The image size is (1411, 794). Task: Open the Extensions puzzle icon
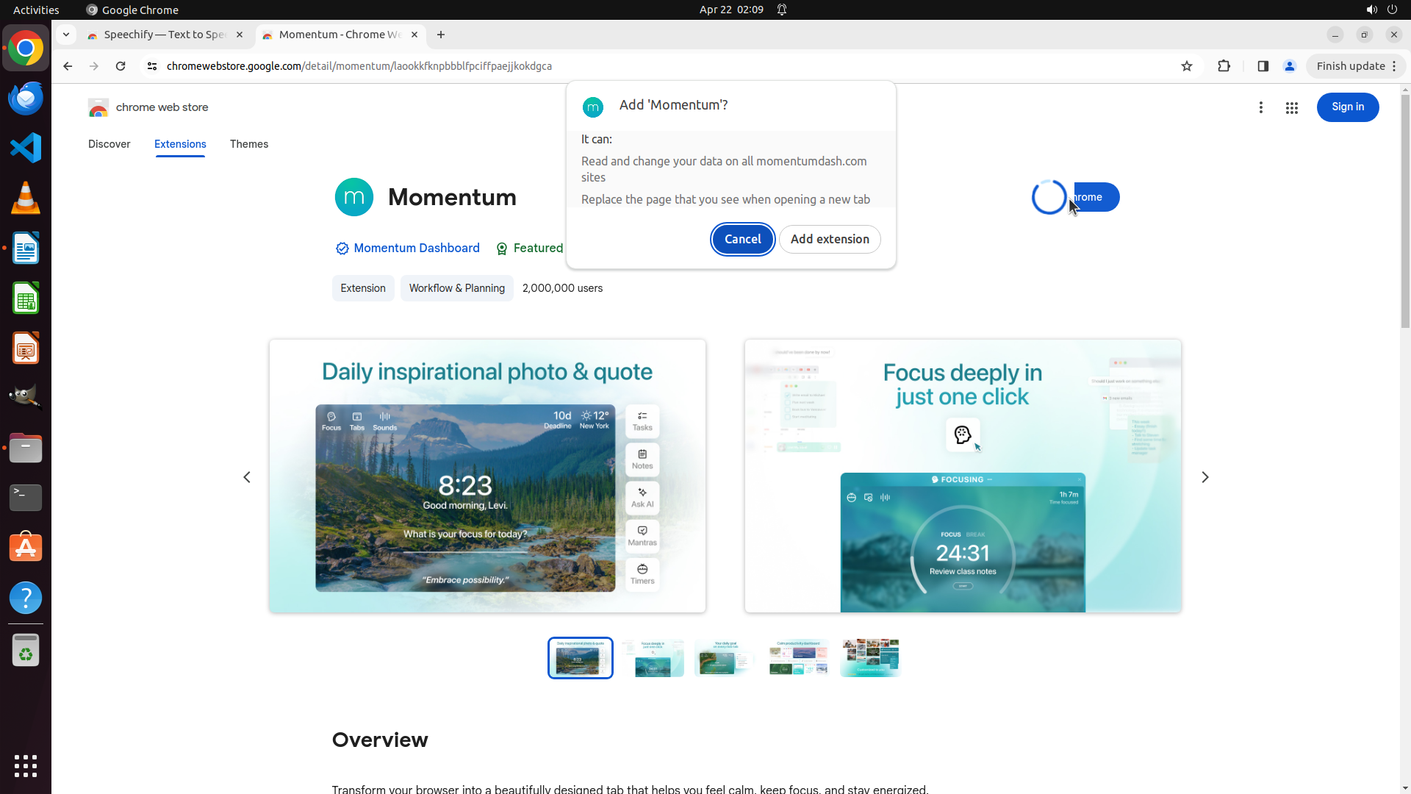tap(1224, 66)
